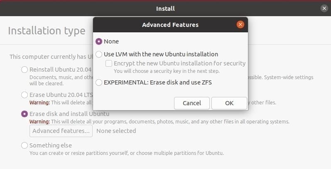Open the Advanced features... button

point(61,131)
